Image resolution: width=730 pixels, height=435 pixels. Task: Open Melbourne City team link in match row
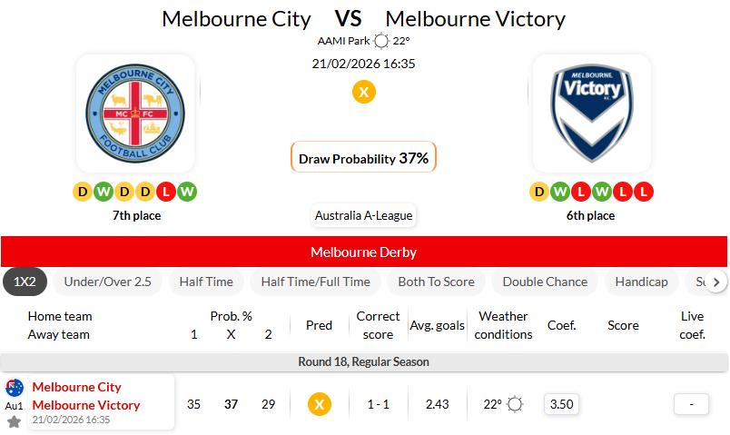77,387
